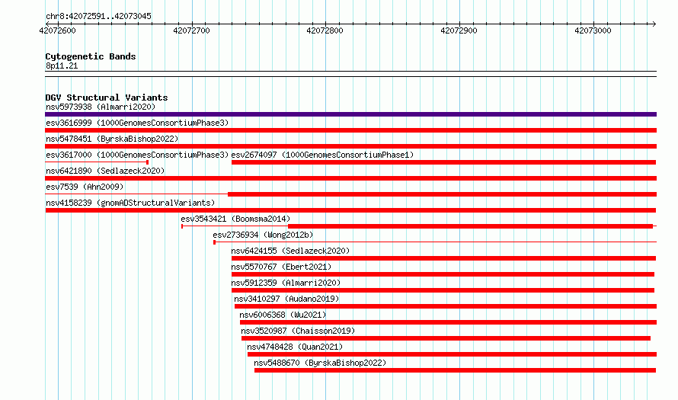Viewport: 678px width, 400px height.
Task: Click the DGV Structural Variants track title
Action: pos(107,98)
